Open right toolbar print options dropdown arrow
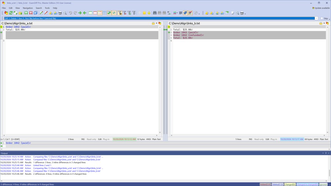331x186 pixels. (x=245, y=14)
